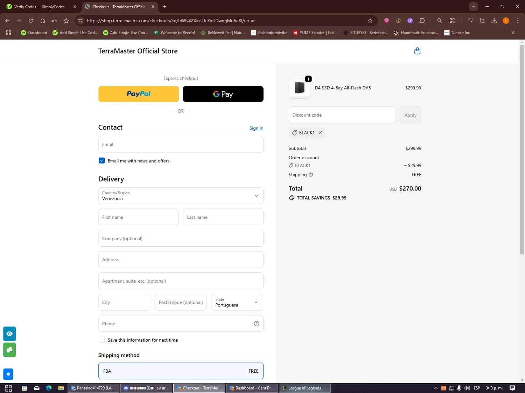Open the browser downloads icon
This screenshot has width=525, height=393.
click(494, 21)
